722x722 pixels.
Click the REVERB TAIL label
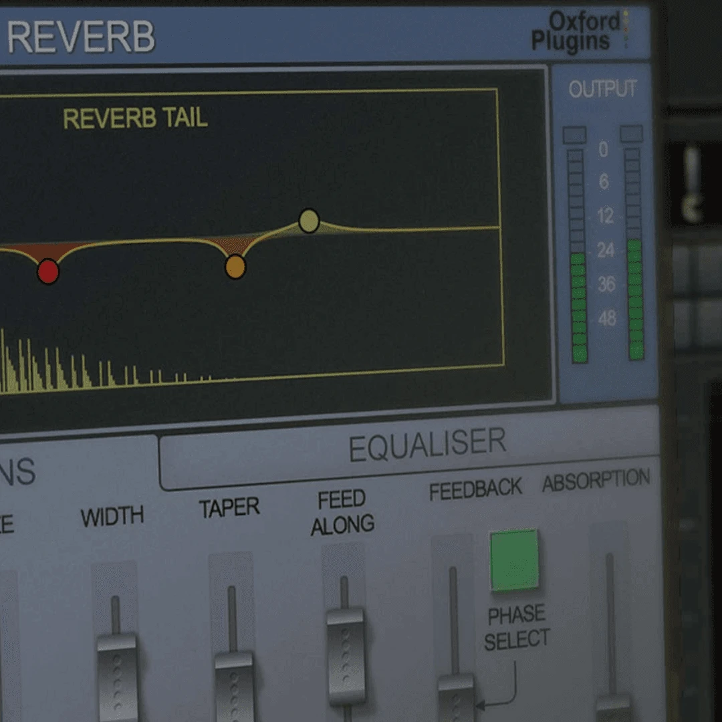(x=135, y=118)
